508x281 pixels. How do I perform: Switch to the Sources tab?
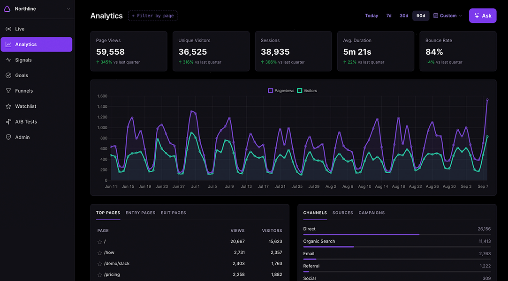tap(342, 213)
